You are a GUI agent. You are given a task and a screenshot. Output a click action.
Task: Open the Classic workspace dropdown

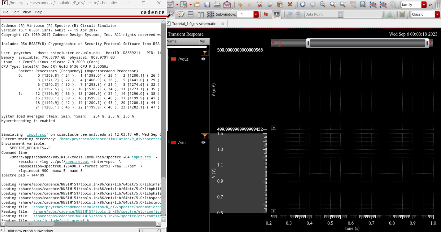click(437, 14)
